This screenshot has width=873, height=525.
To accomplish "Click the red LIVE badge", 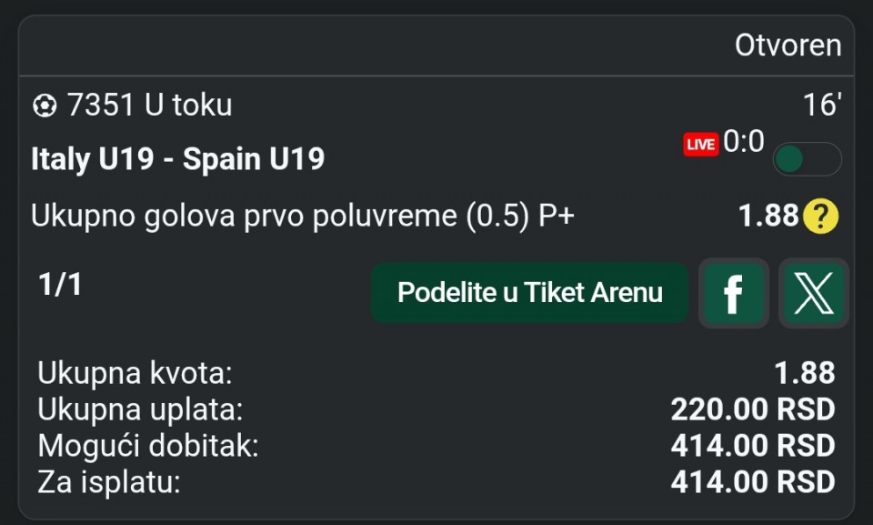I will pos(701,145).
